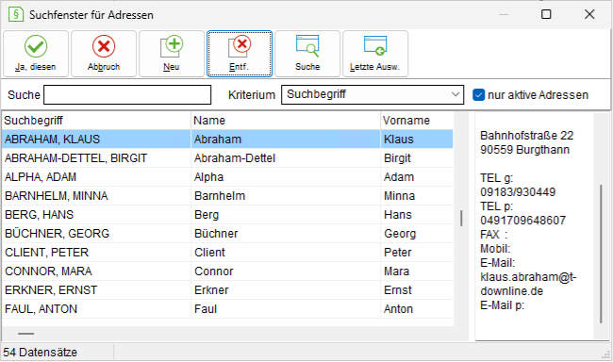Create a new address with Neu
Viewport: 613px width, 362px height.
coord(172,54)
